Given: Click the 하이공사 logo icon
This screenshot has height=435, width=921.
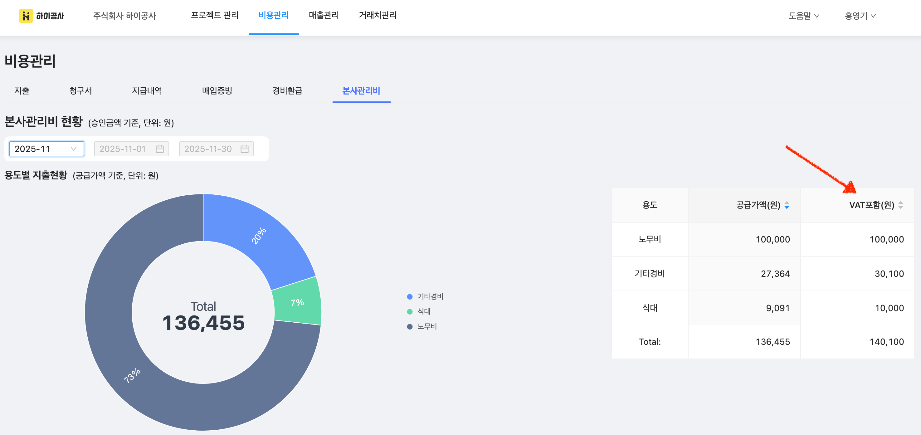Looking at the screenshot, I should [26, 16].
